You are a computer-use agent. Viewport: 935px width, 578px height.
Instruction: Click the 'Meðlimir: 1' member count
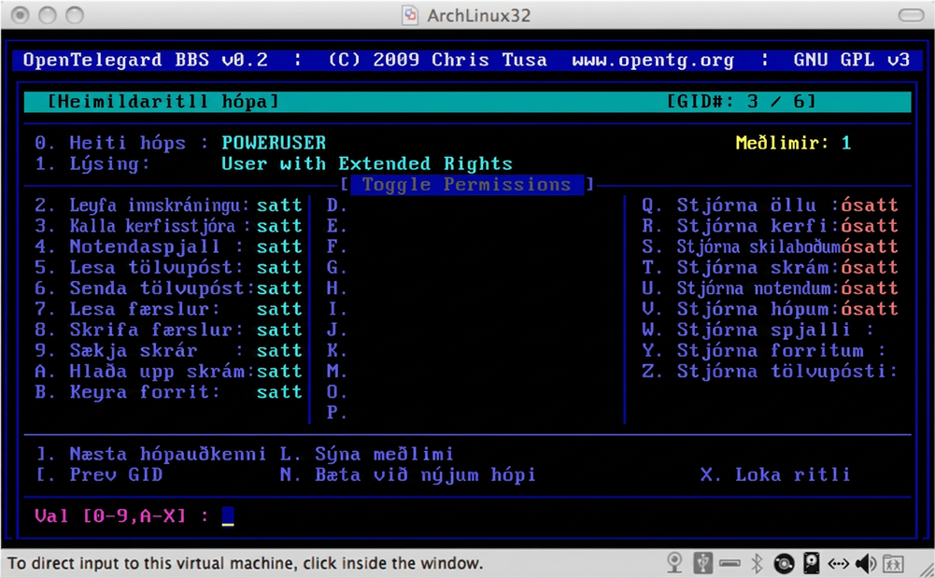(x=793, y=143)
